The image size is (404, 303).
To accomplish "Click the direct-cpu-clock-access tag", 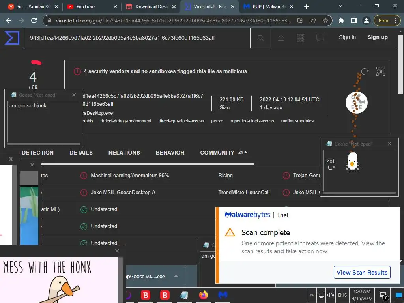I will click(x=181, y=121).
